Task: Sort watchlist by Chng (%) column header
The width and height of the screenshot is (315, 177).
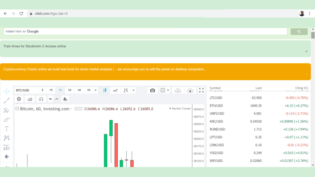Action: point(301,88)
